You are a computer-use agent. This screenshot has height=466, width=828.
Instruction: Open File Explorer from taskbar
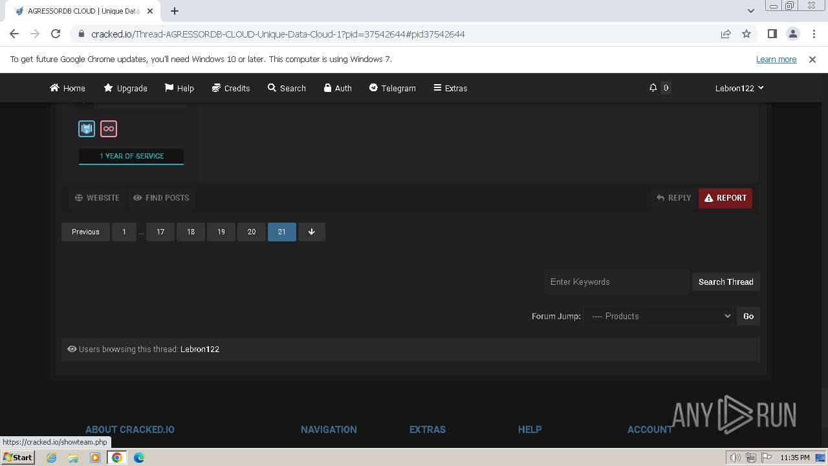point(73,458)
